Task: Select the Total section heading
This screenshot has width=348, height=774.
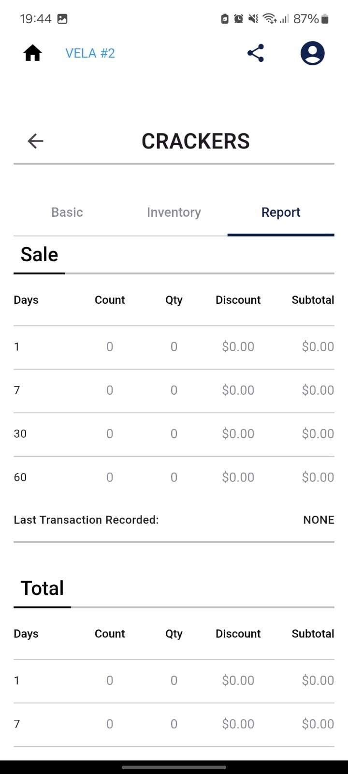Action: coord(42,588)
